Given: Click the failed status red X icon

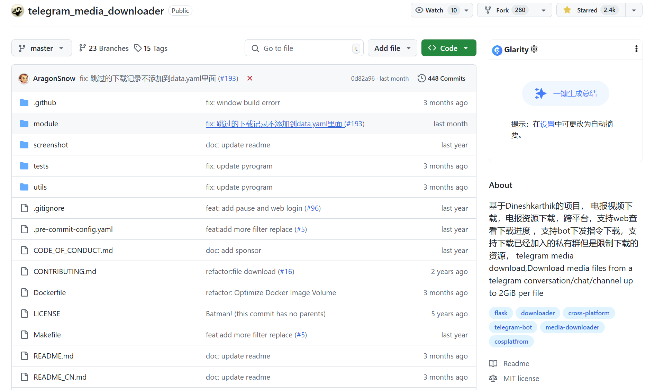Looking at the screenshot, I should 250,78.
